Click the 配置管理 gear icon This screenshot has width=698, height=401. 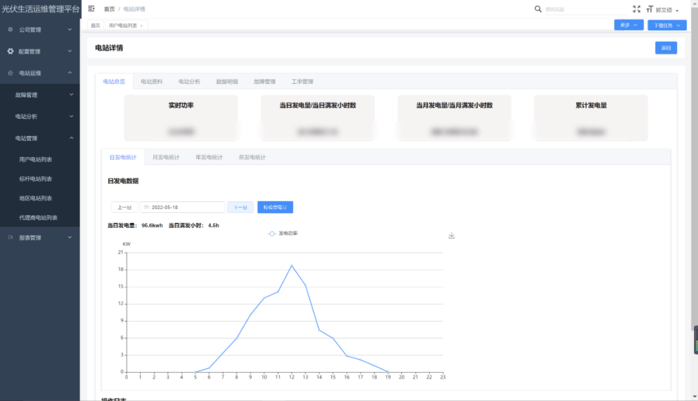(x=10, y=51)
